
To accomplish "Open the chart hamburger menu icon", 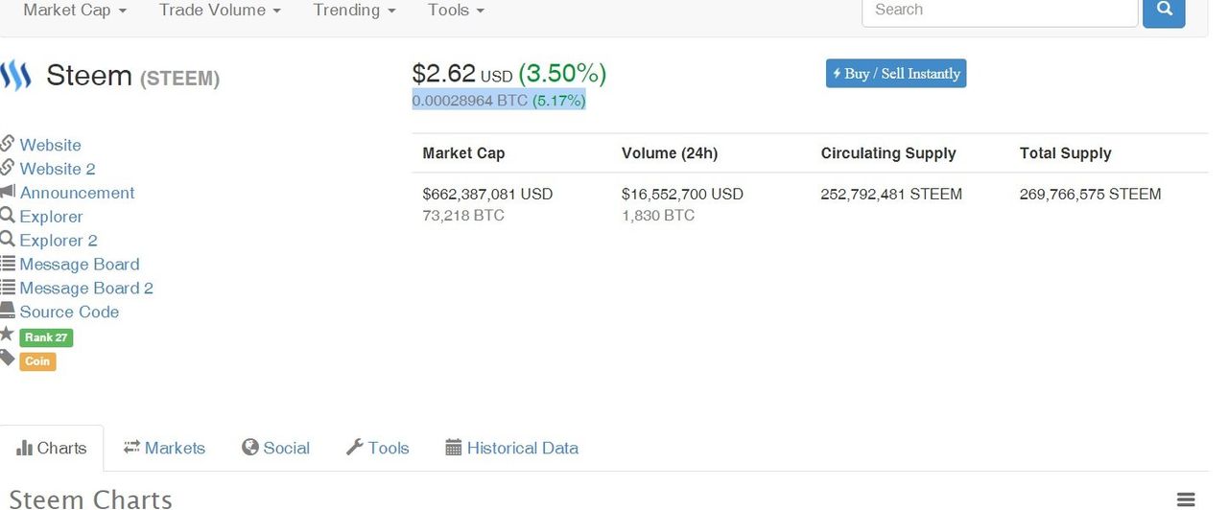I will click(x=1187, y=499).
